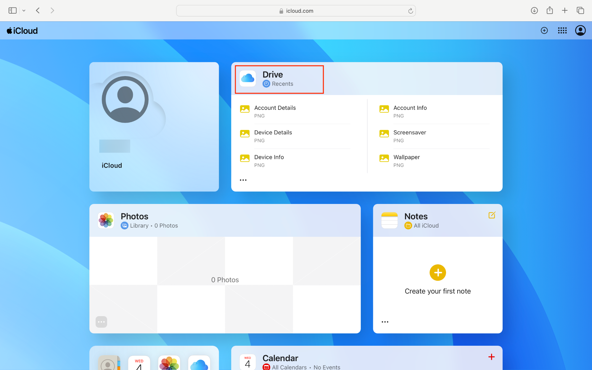
Task: Click the Screensaver image icon
Action: pos(384,133)
